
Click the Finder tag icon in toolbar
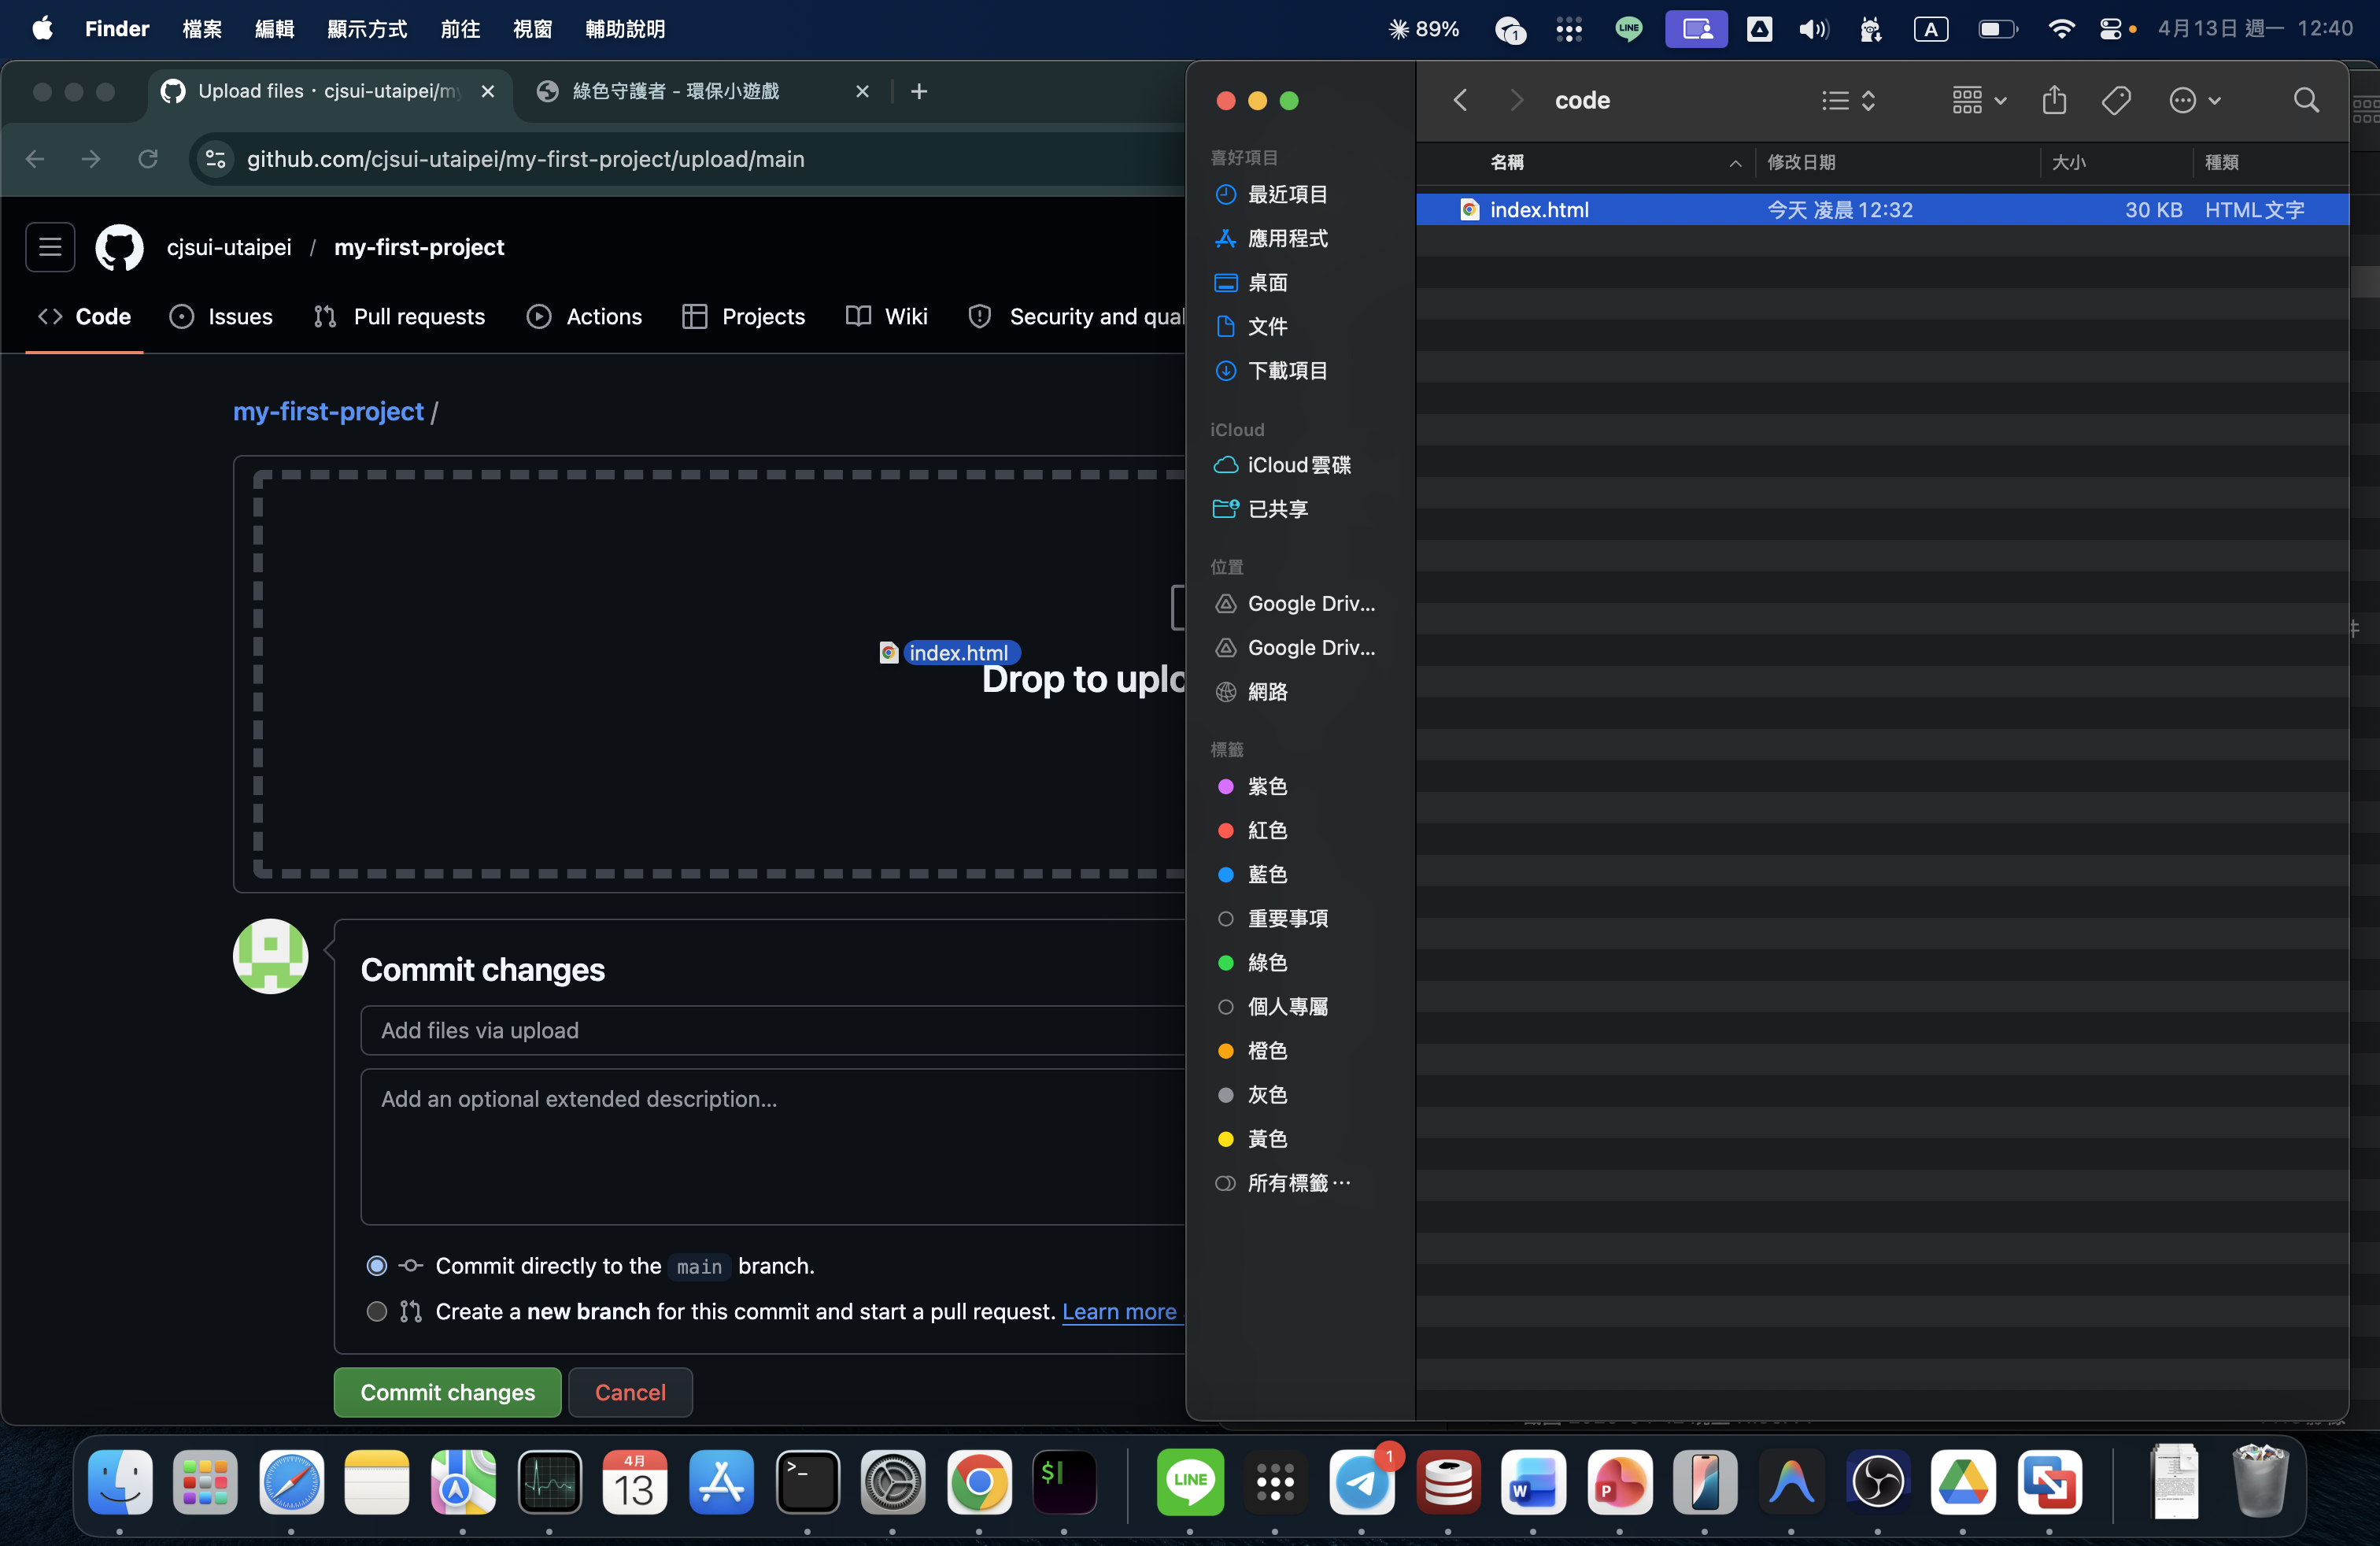click(2116, 100)
